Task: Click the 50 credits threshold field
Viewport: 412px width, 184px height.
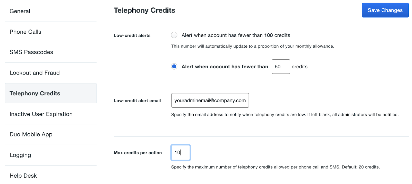Action: 281,67
